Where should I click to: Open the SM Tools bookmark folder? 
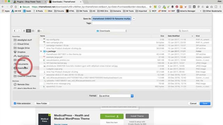[82, 11]
